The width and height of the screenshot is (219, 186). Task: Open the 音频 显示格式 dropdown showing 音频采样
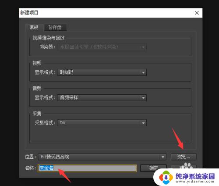point(102,97)
